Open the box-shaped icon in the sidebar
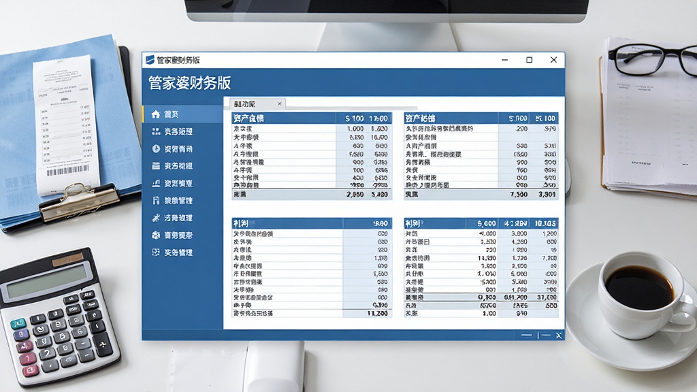 pyautogui.click(x=156, y=235)
